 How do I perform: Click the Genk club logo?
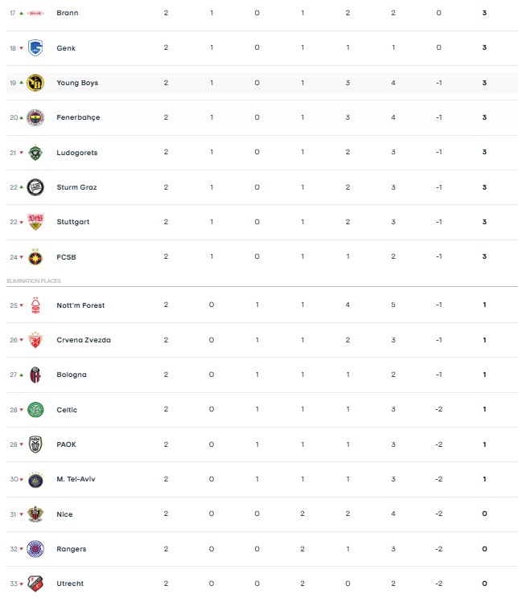tap(35, 48)
